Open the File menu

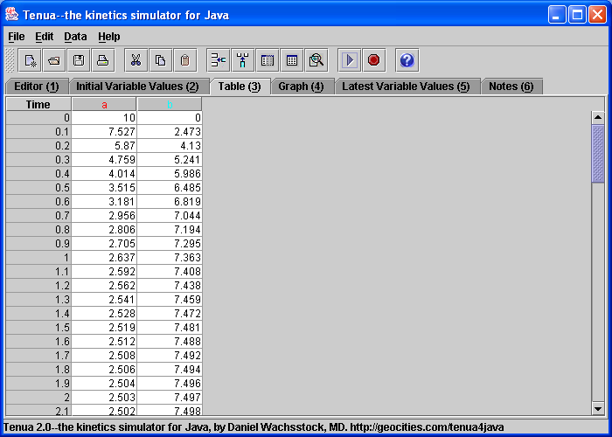[x=17, y=37]
